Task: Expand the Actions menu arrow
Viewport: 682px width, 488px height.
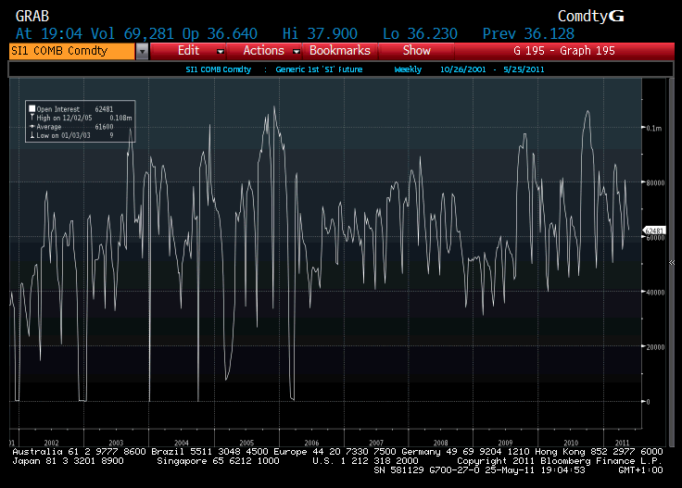Action: [x=297, y=51]
